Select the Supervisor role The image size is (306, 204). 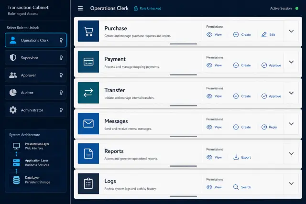35,58
